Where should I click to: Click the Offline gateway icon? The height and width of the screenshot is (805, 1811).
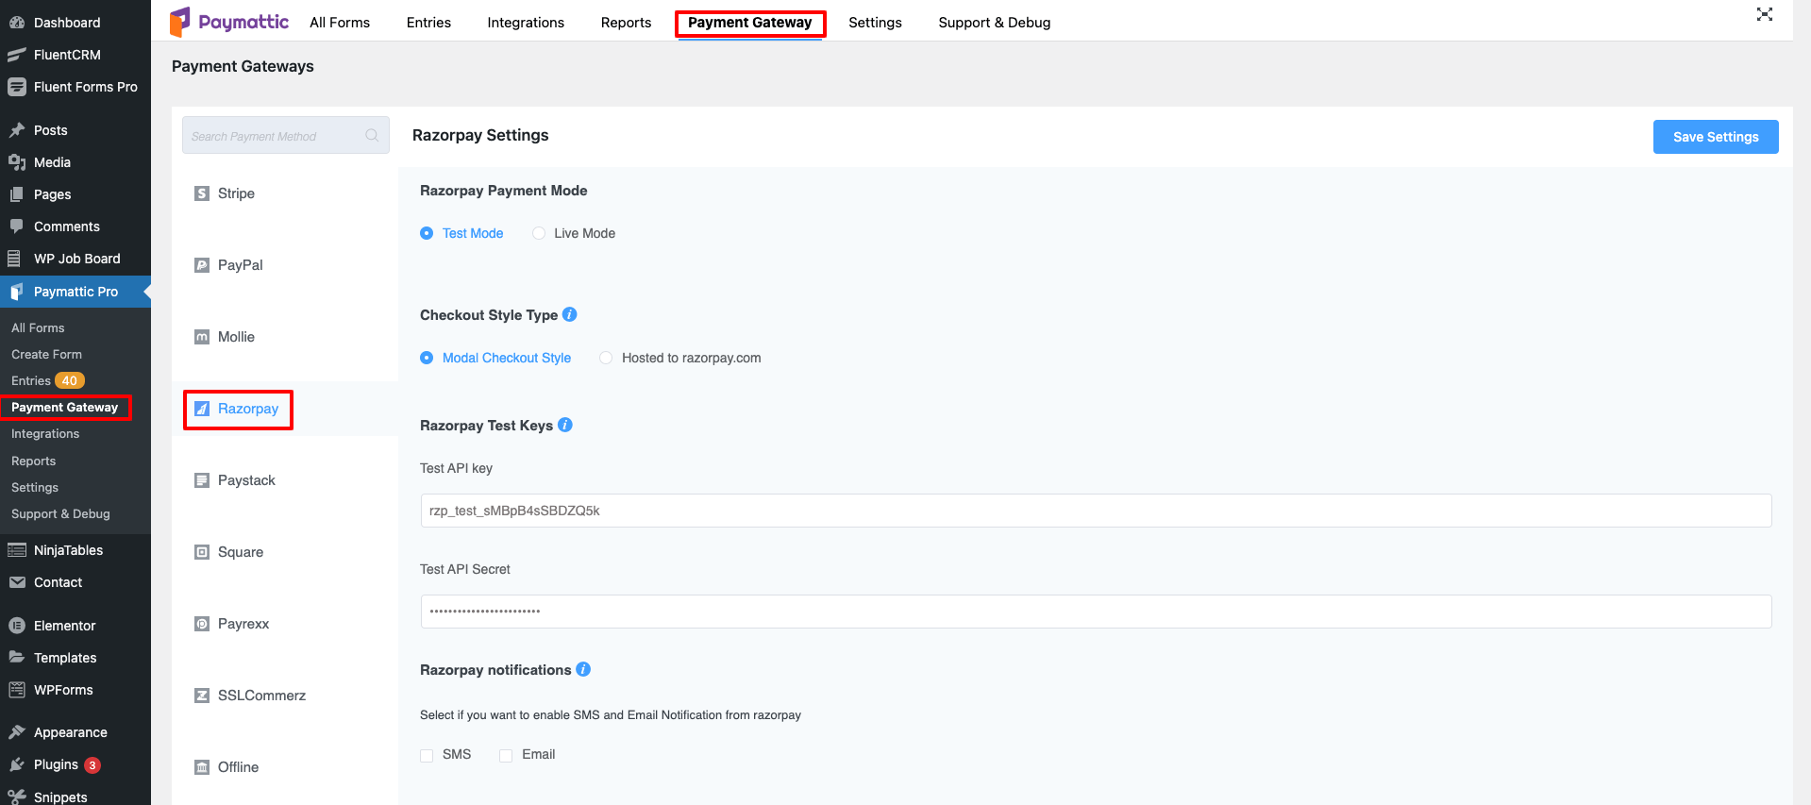(202, 767)
